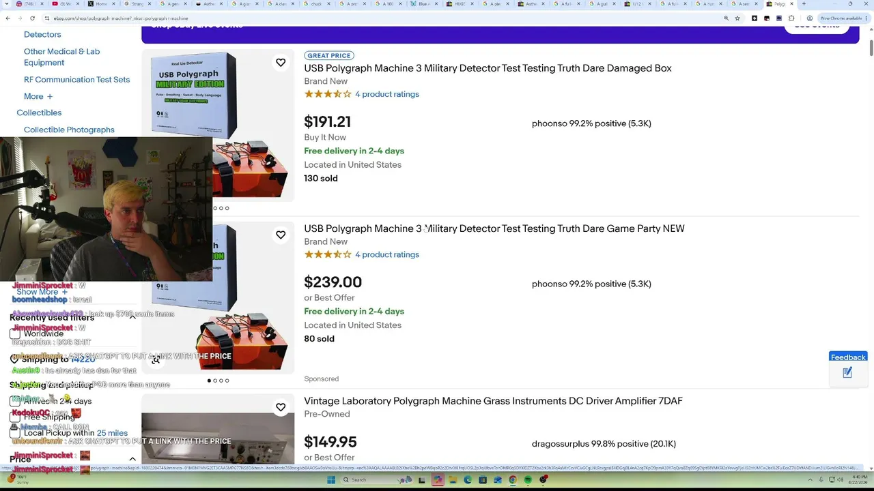This screenshot has height=491, width=874.
Task: Open the Truth Dare Game Party NEW listing
Action: (494, 228)
